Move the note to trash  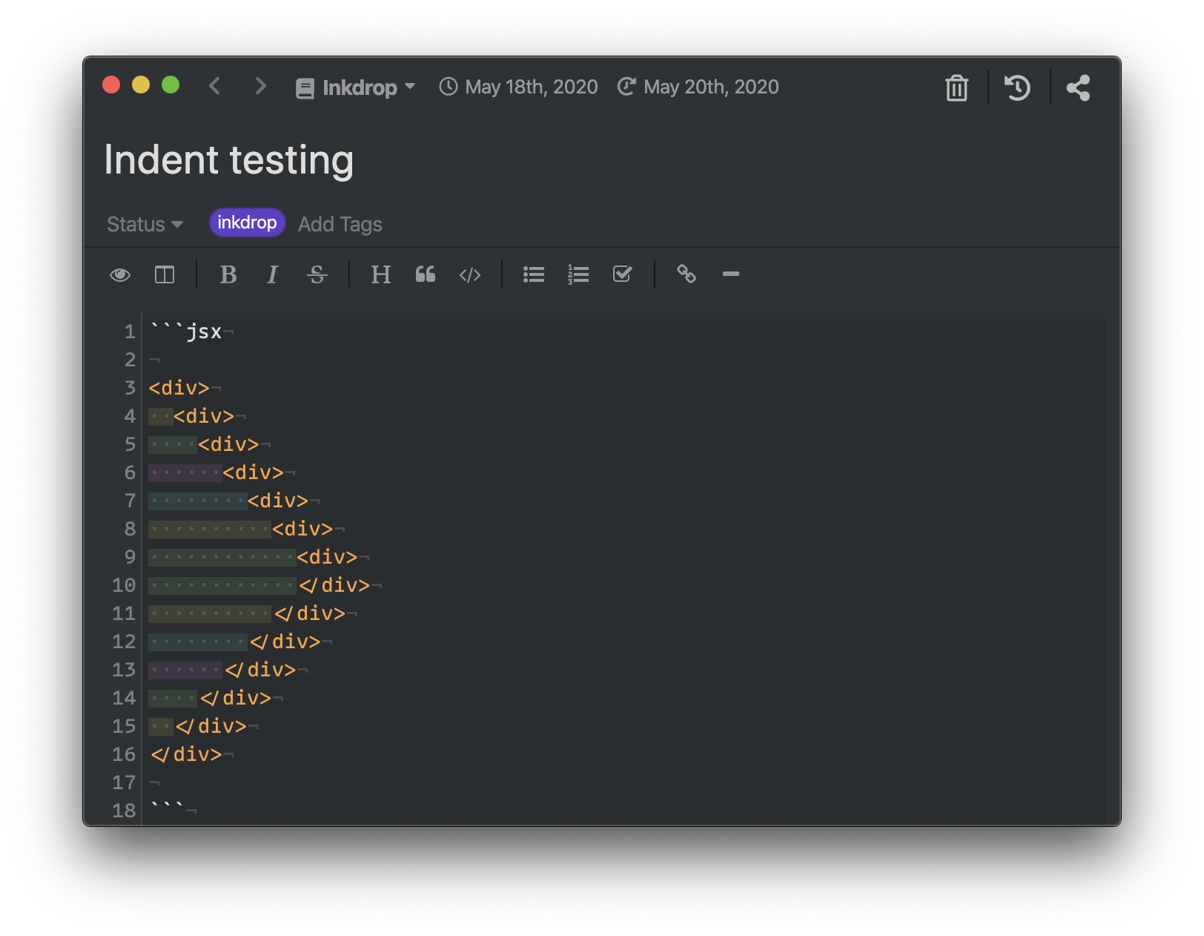[x=957, y=88]
